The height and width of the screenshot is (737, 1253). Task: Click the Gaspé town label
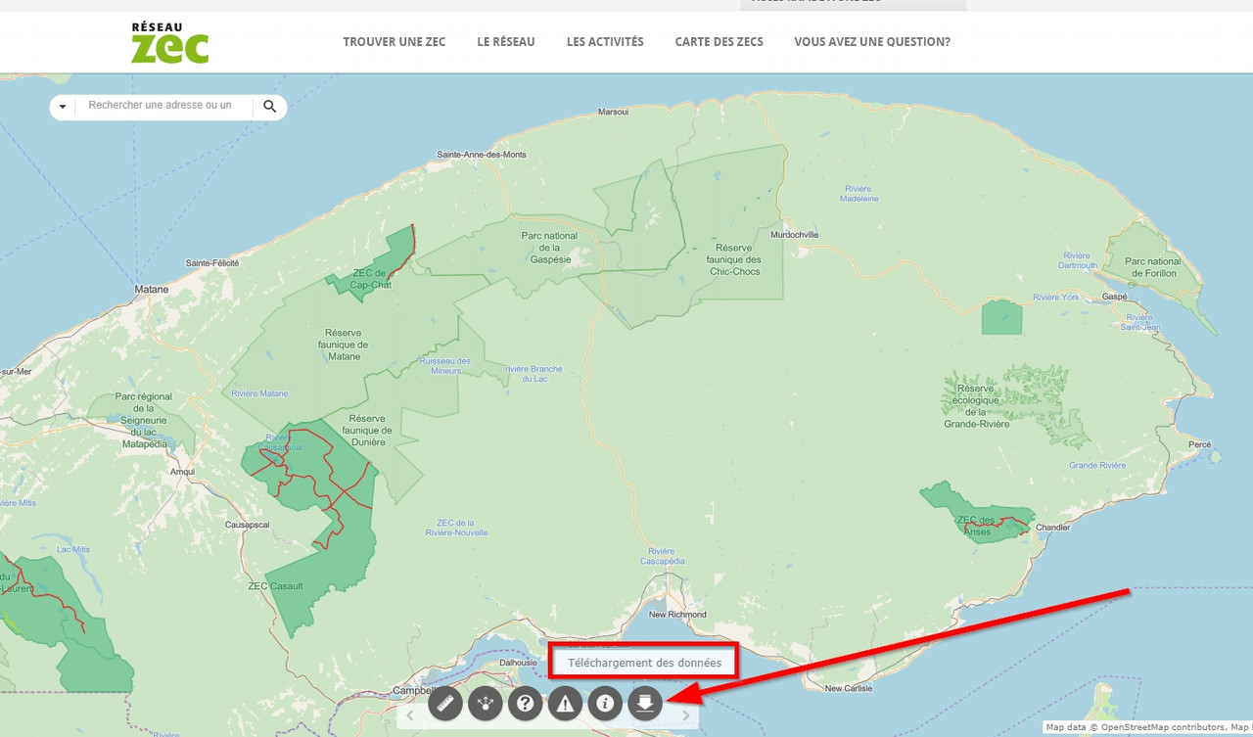point(1116,296)
